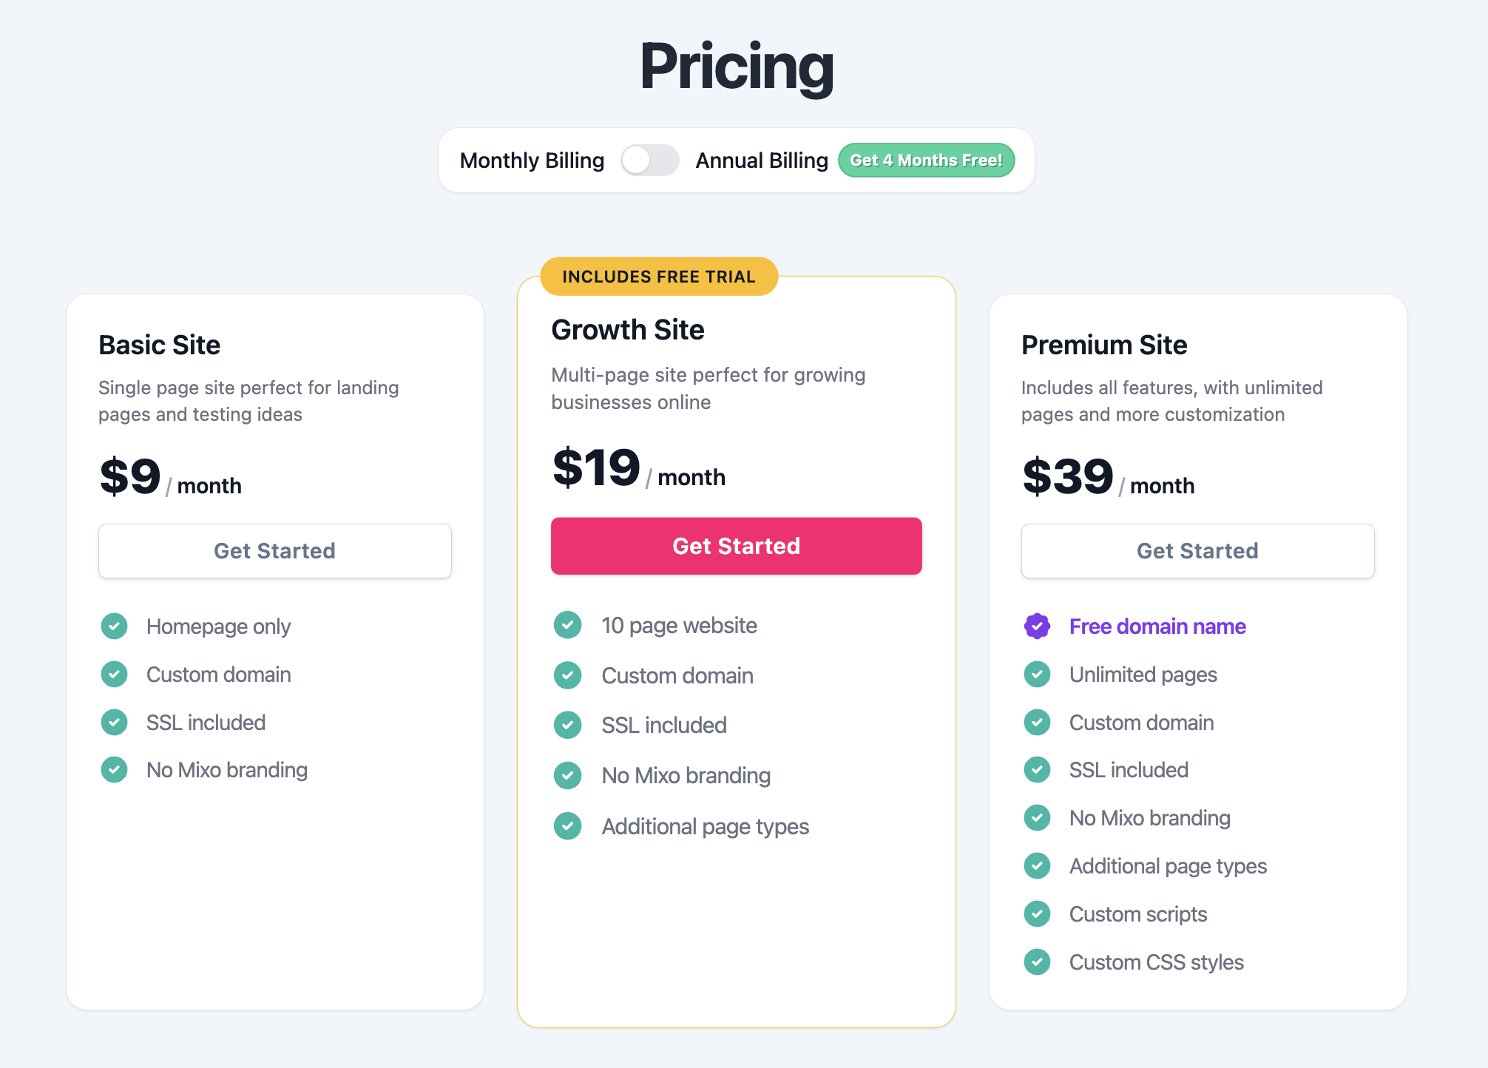Click the purple Free domain name badge icon
The width and height of the screenshot is (1488, 1068).
tap(1037, 626)
